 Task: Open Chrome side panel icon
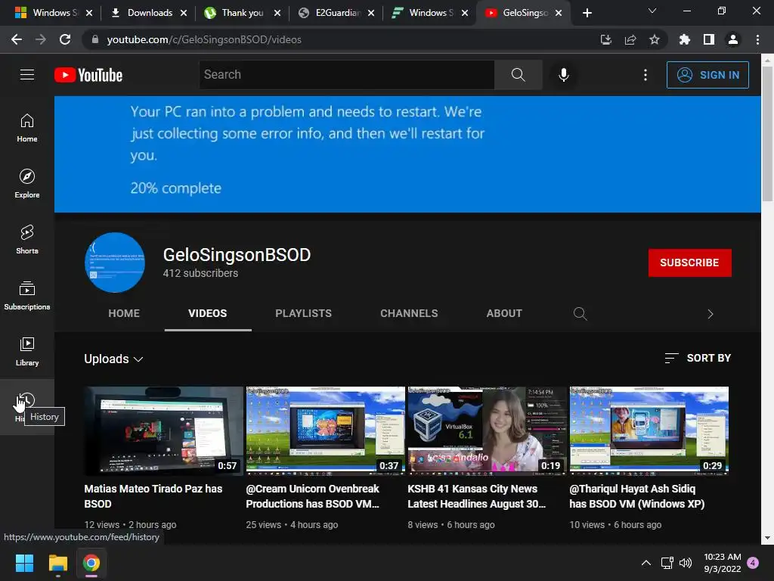(708, 39)
